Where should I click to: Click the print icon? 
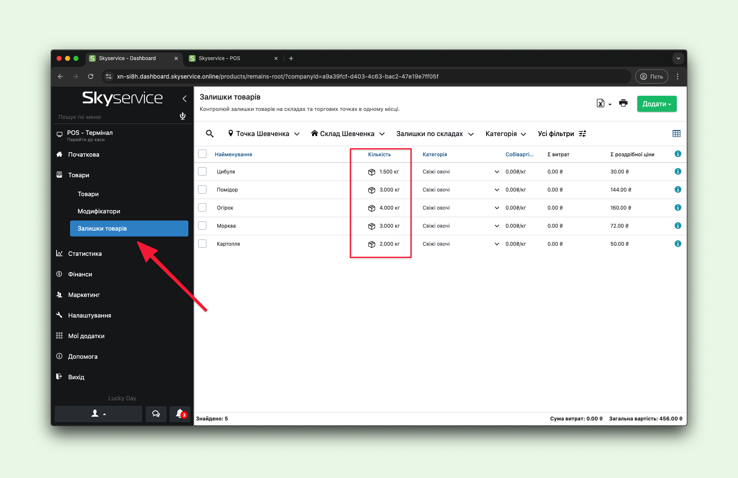click(x=623, y=103)
